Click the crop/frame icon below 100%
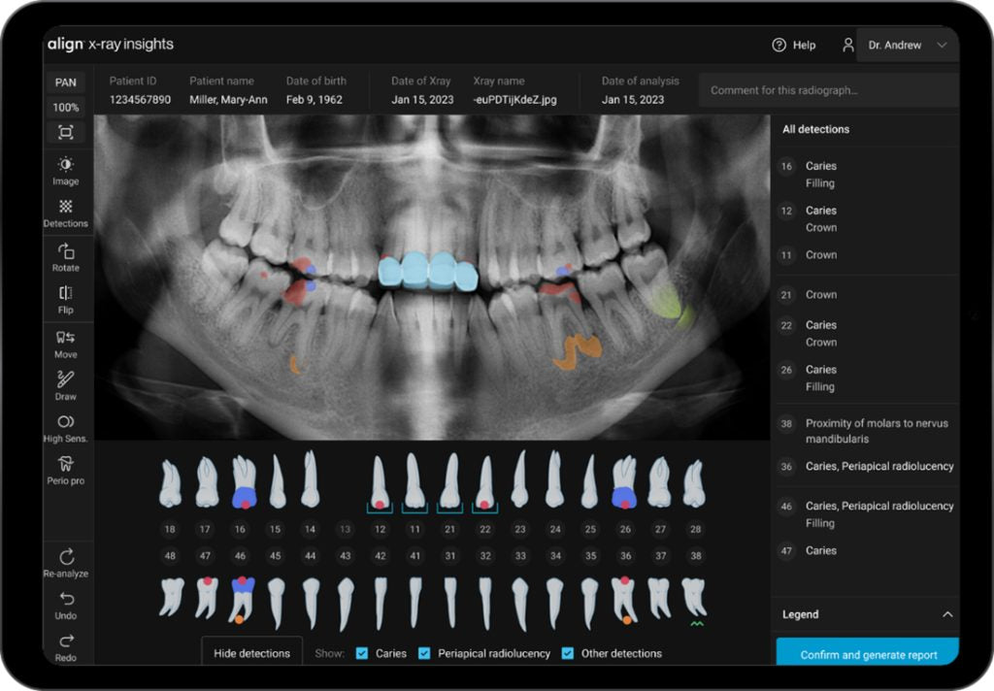 [x=65, y=131]
